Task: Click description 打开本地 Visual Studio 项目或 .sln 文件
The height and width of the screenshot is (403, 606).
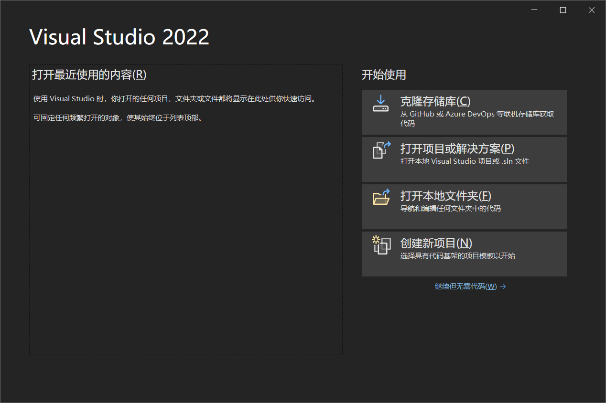Action: point(465,161)
